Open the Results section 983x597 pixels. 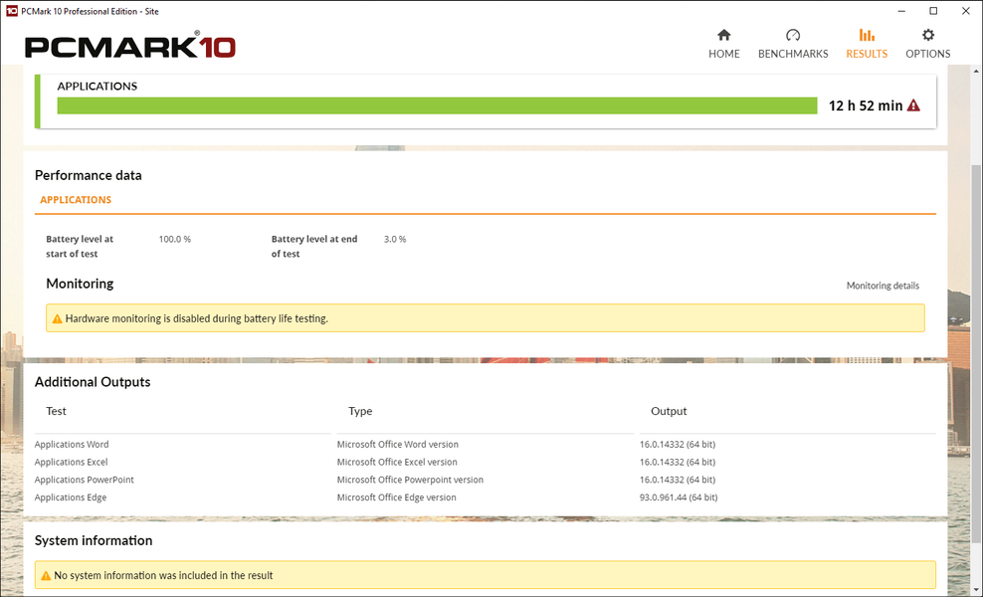point(867,44)
